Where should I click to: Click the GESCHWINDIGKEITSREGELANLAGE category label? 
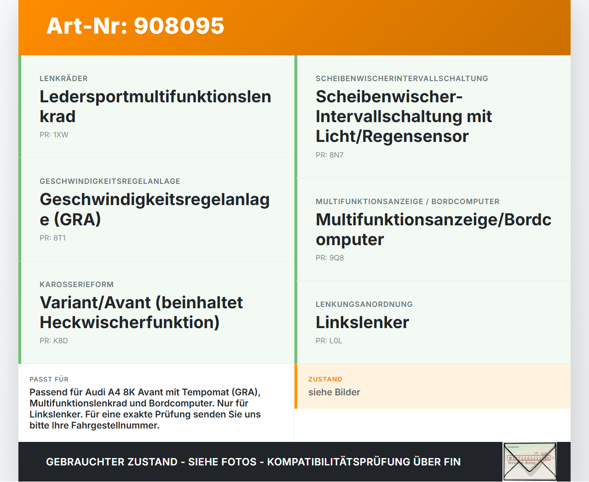pos(110,182)
